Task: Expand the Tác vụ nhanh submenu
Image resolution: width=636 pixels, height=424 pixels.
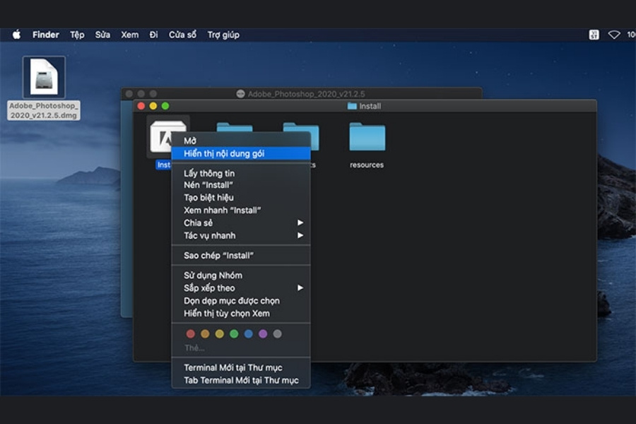Action: pyautogui.click(x=241, y=235)
